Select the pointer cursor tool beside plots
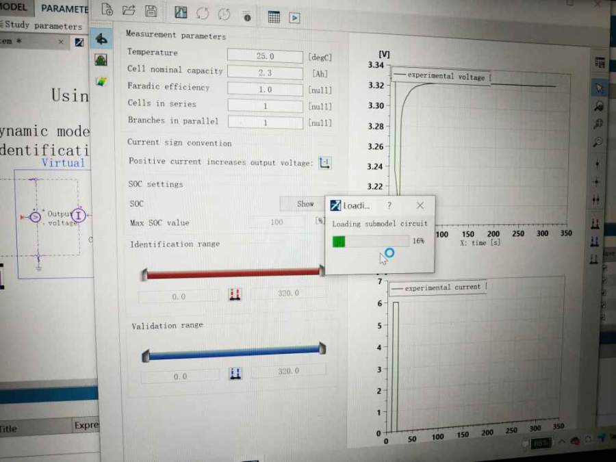The width and height of the screenshot is (616, 462). point(599,88)
